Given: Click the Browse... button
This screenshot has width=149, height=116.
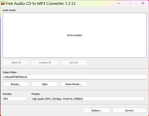Looking at the screenshot, I should point(16,84).
